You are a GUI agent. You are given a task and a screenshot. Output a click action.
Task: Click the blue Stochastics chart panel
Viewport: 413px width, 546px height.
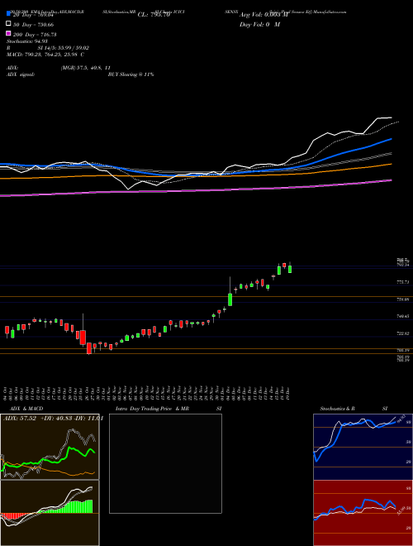click(x=363, y=447)
